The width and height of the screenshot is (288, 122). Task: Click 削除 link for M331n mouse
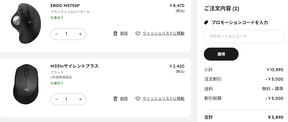pyautogui.click(x=124, y=98)
